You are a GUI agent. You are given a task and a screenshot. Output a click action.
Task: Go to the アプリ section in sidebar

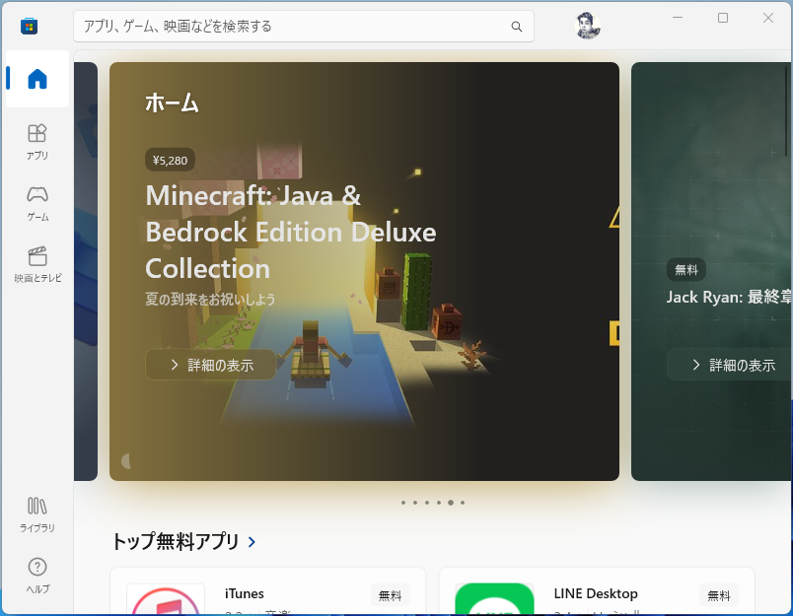pos(37,142)
